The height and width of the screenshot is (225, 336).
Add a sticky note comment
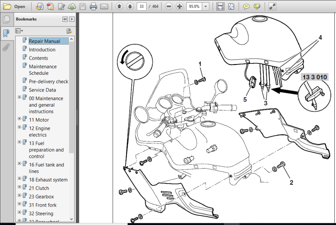tap(246, 7)
